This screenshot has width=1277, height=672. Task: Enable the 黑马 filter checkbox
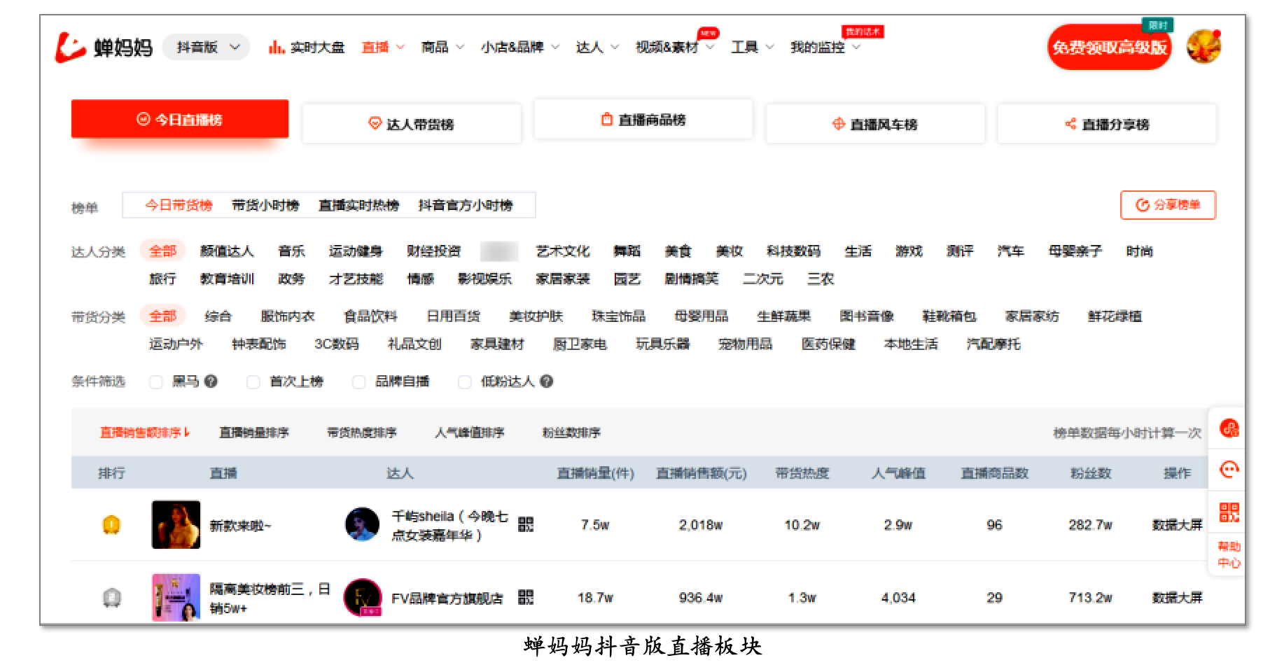tap(156, 381)
